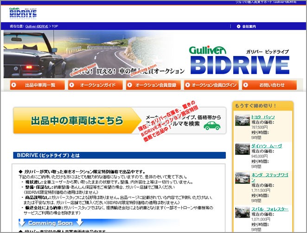This screenshot has height=233, width=307.
Task: Click the price text 787,500円
Action: click(x=259, y=127)
